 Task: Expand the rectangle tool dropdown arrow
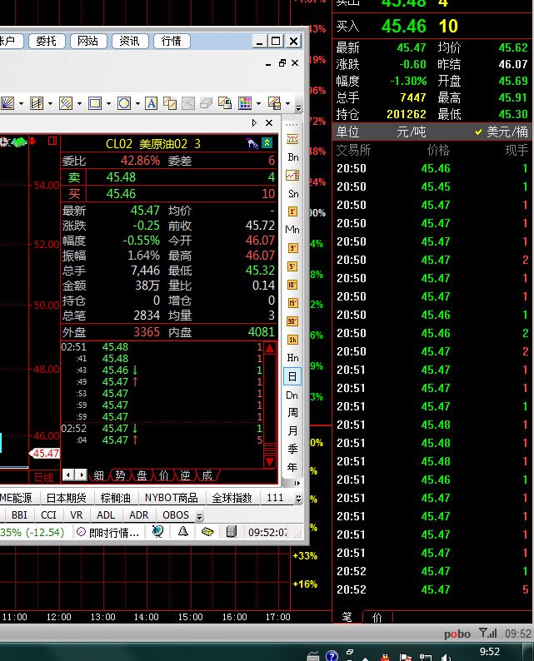[x=108, y=104]
